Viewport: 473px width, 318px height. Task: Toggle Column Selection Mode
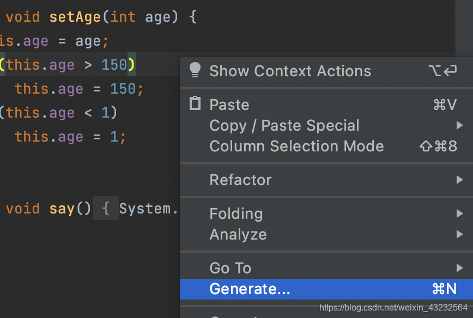click(x=296, y=146)
